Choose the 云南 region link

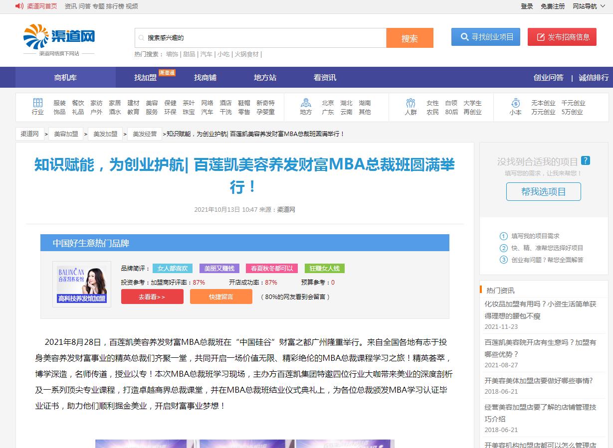click(x=346, y=112)
